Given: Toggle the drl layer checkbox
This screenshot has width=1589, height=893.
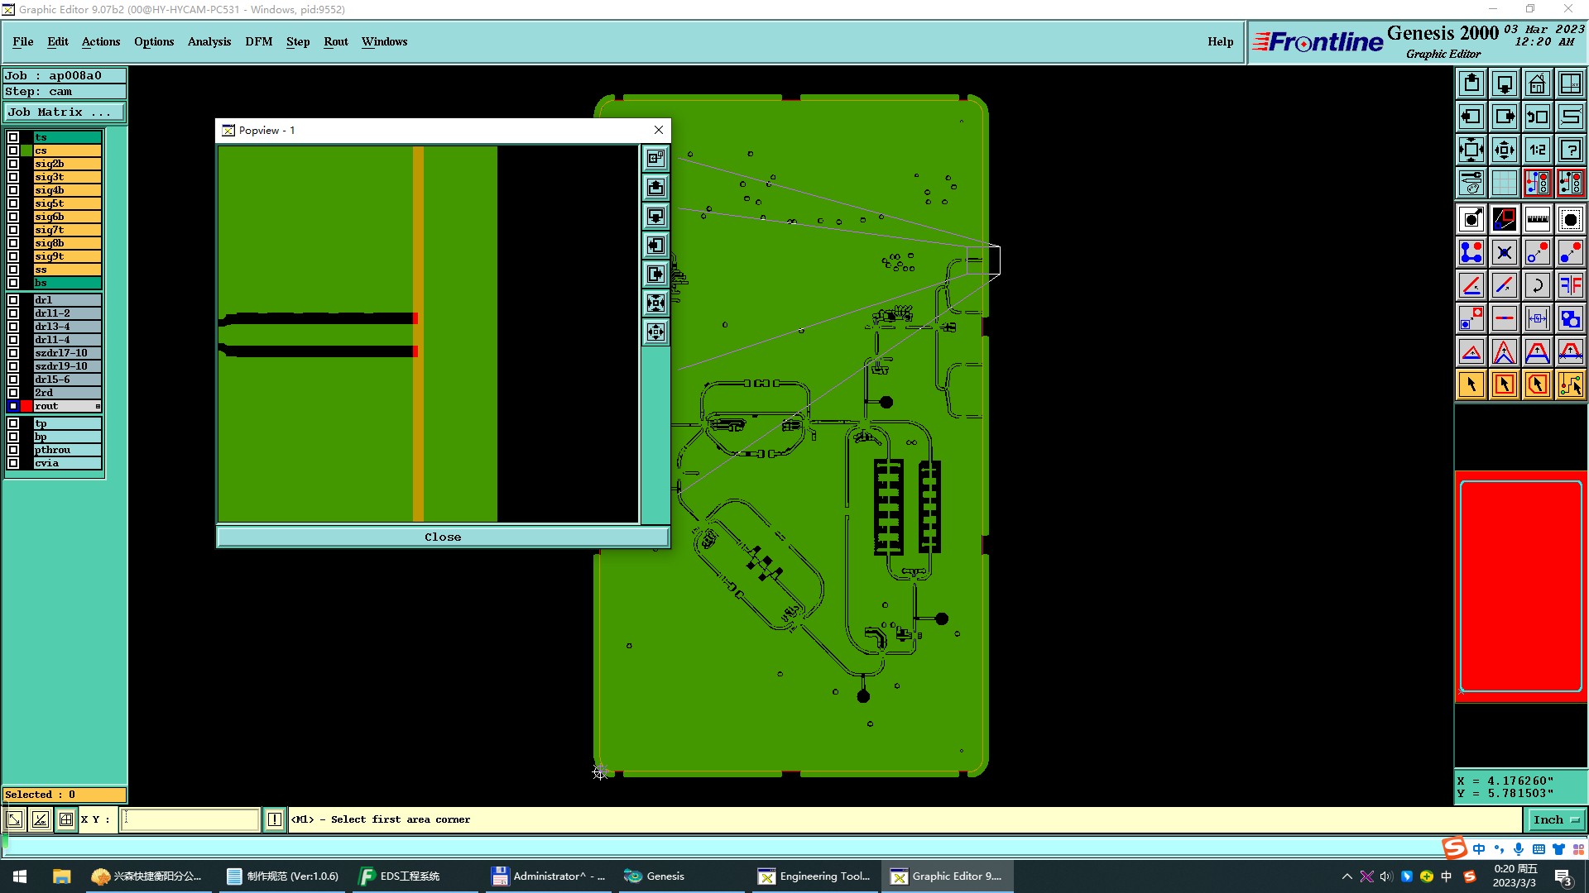Looking at the screenshot, I should click(13, 300).
